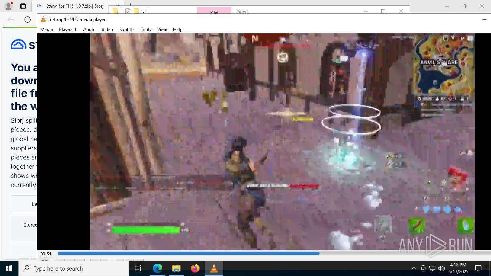
Task: Open the Playback menu in VLC
Action: pyautogui.click(x=68, y=30)
